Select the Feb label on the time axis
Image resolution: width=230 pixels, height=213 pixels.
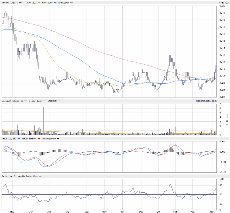pyautogui.click(x=175, y=211)
